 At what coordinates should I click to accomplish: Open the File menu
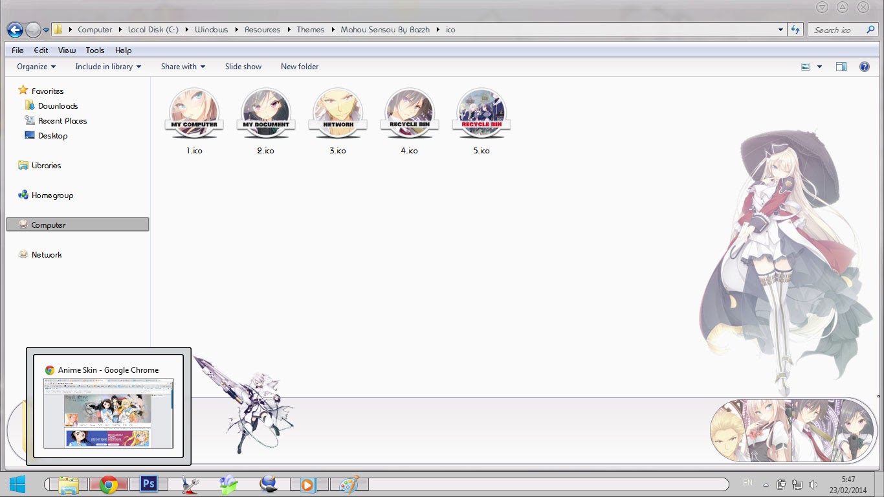[17, 50]
